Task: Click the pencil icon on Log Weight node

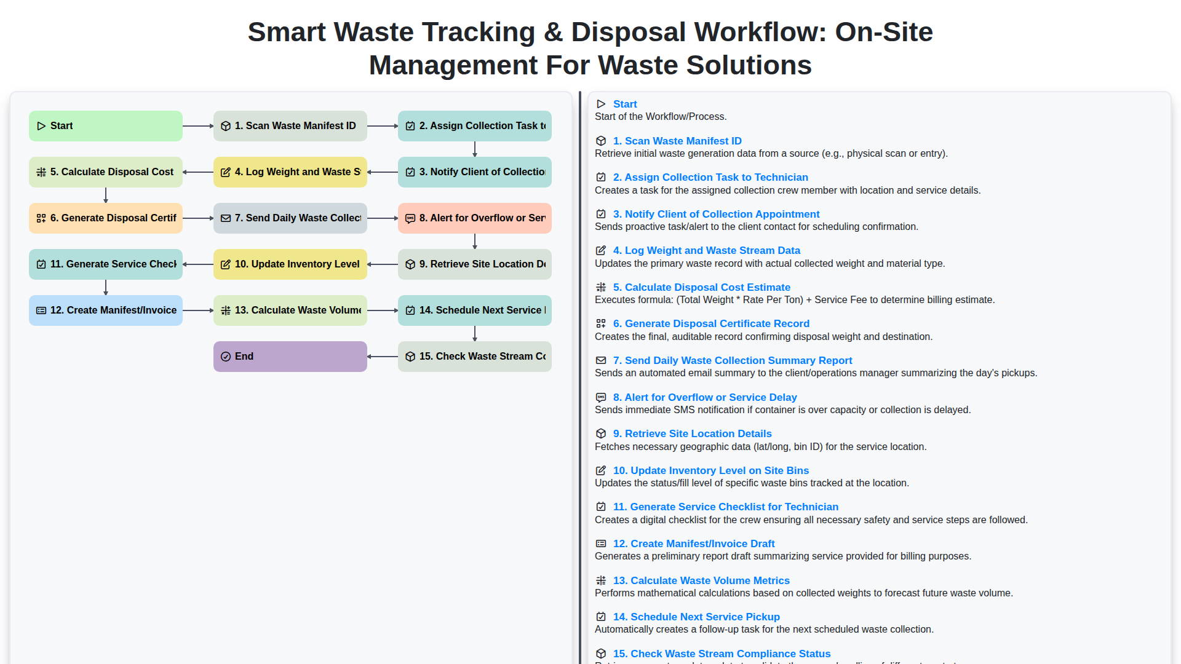Action: click(225, 172)
